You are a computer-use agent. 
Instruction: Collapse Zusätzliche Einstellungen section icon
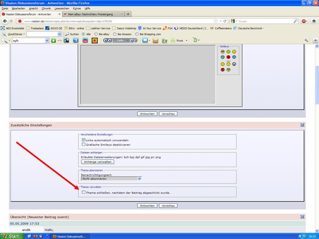tap(302, 125)
